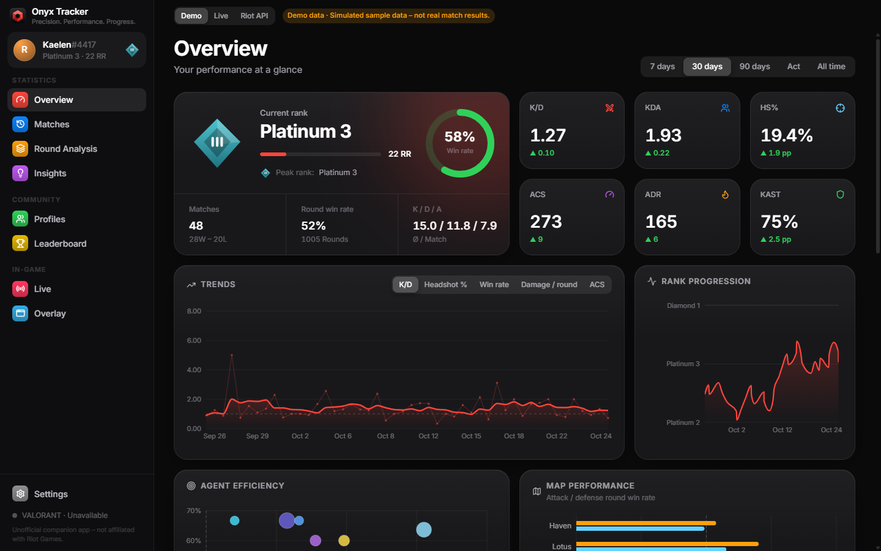The height and width of the screenshot is (551, 881).
Task: Click the 58% win rate ring
Action: click(460, 143)
